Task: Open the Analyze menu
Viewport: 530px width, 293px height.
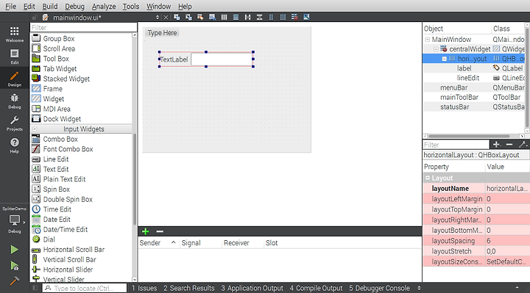Action: (x=104, y=7)
